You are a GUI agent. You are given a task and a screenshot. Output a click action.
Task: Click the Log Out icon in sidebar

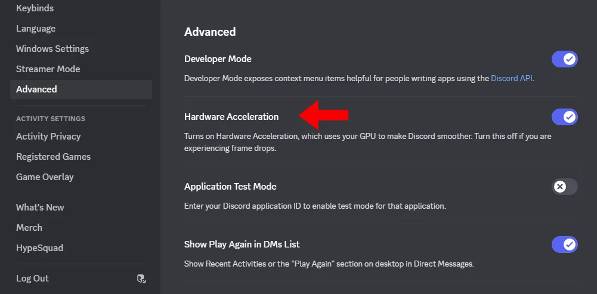(141, 278)
